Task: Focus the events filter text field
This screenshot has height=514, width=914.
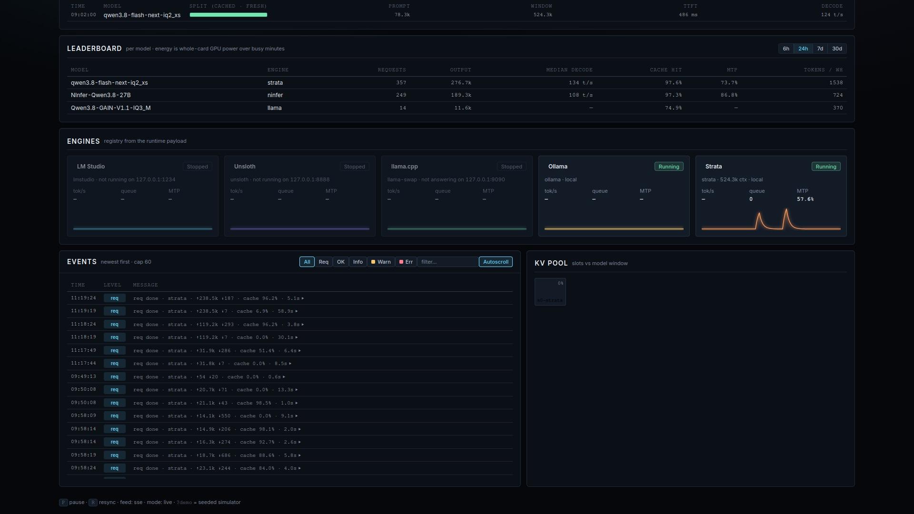Action: coord(448,262)
